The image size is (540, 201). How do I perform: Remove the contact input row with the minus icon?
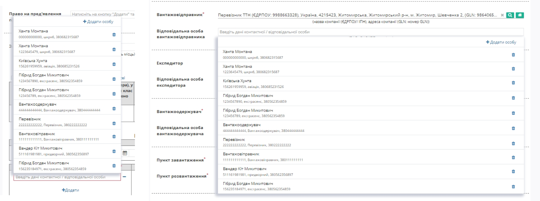click(124, 177)
